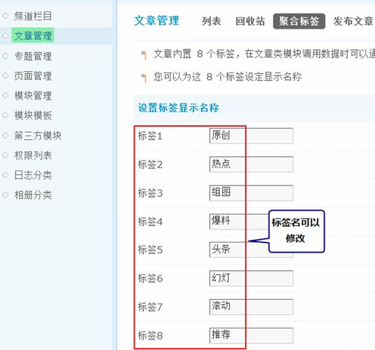Click pin icon before 您可以为这 tip

(144, 78)
